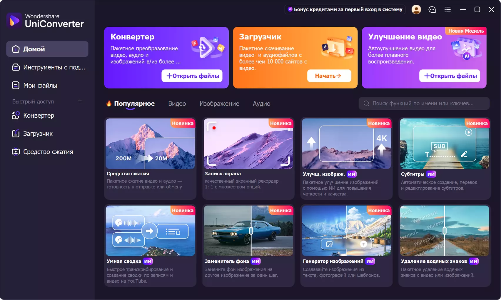Open the user account avatar
501x300 pixels.
click(416, 9)
